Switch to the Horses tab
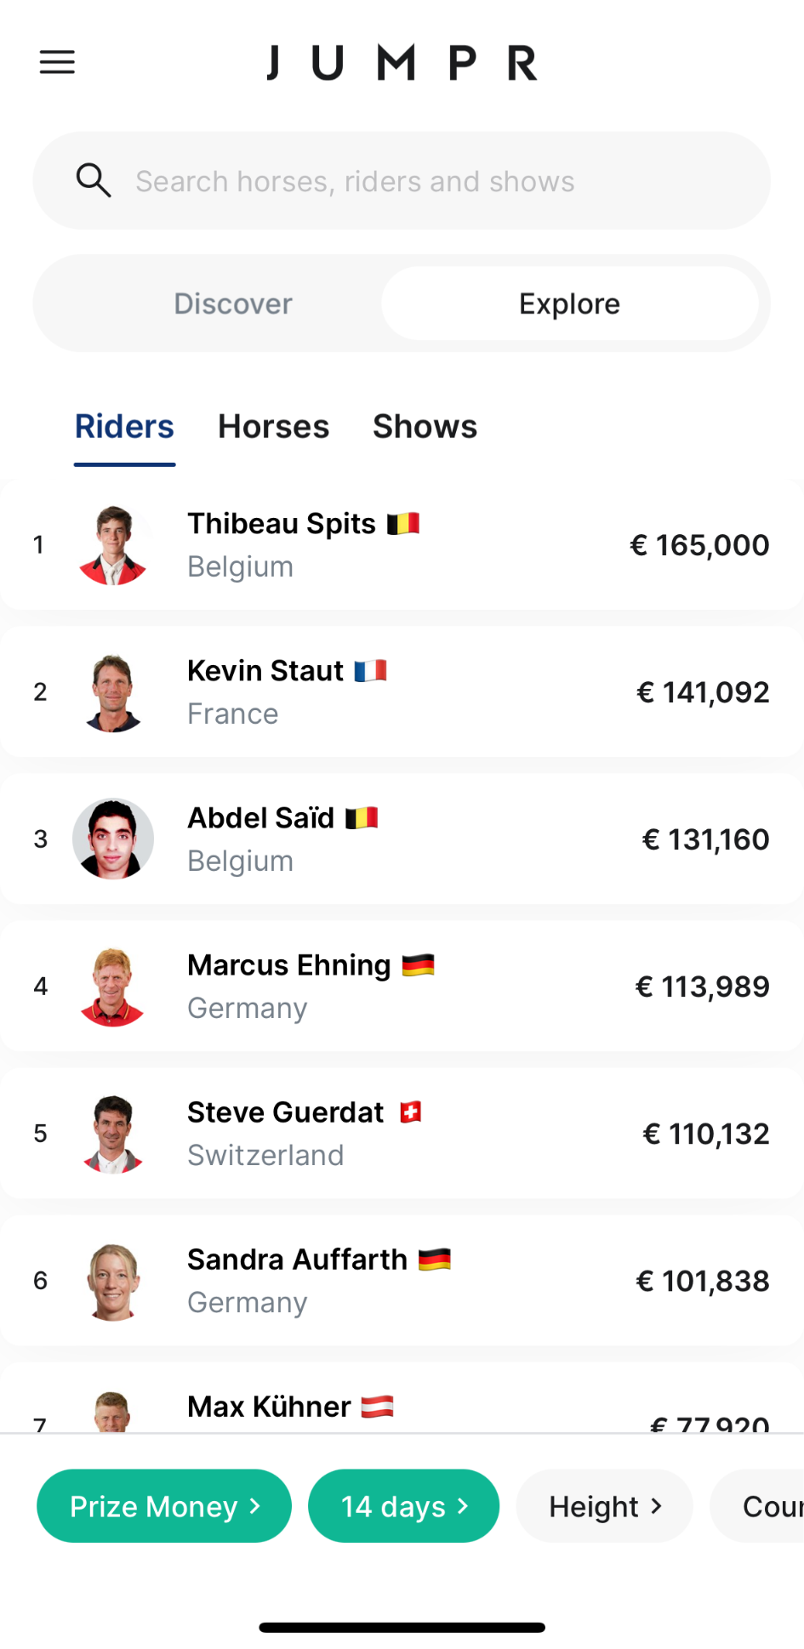This screenshot has height=1649, width=804. (x=273, y=427)
